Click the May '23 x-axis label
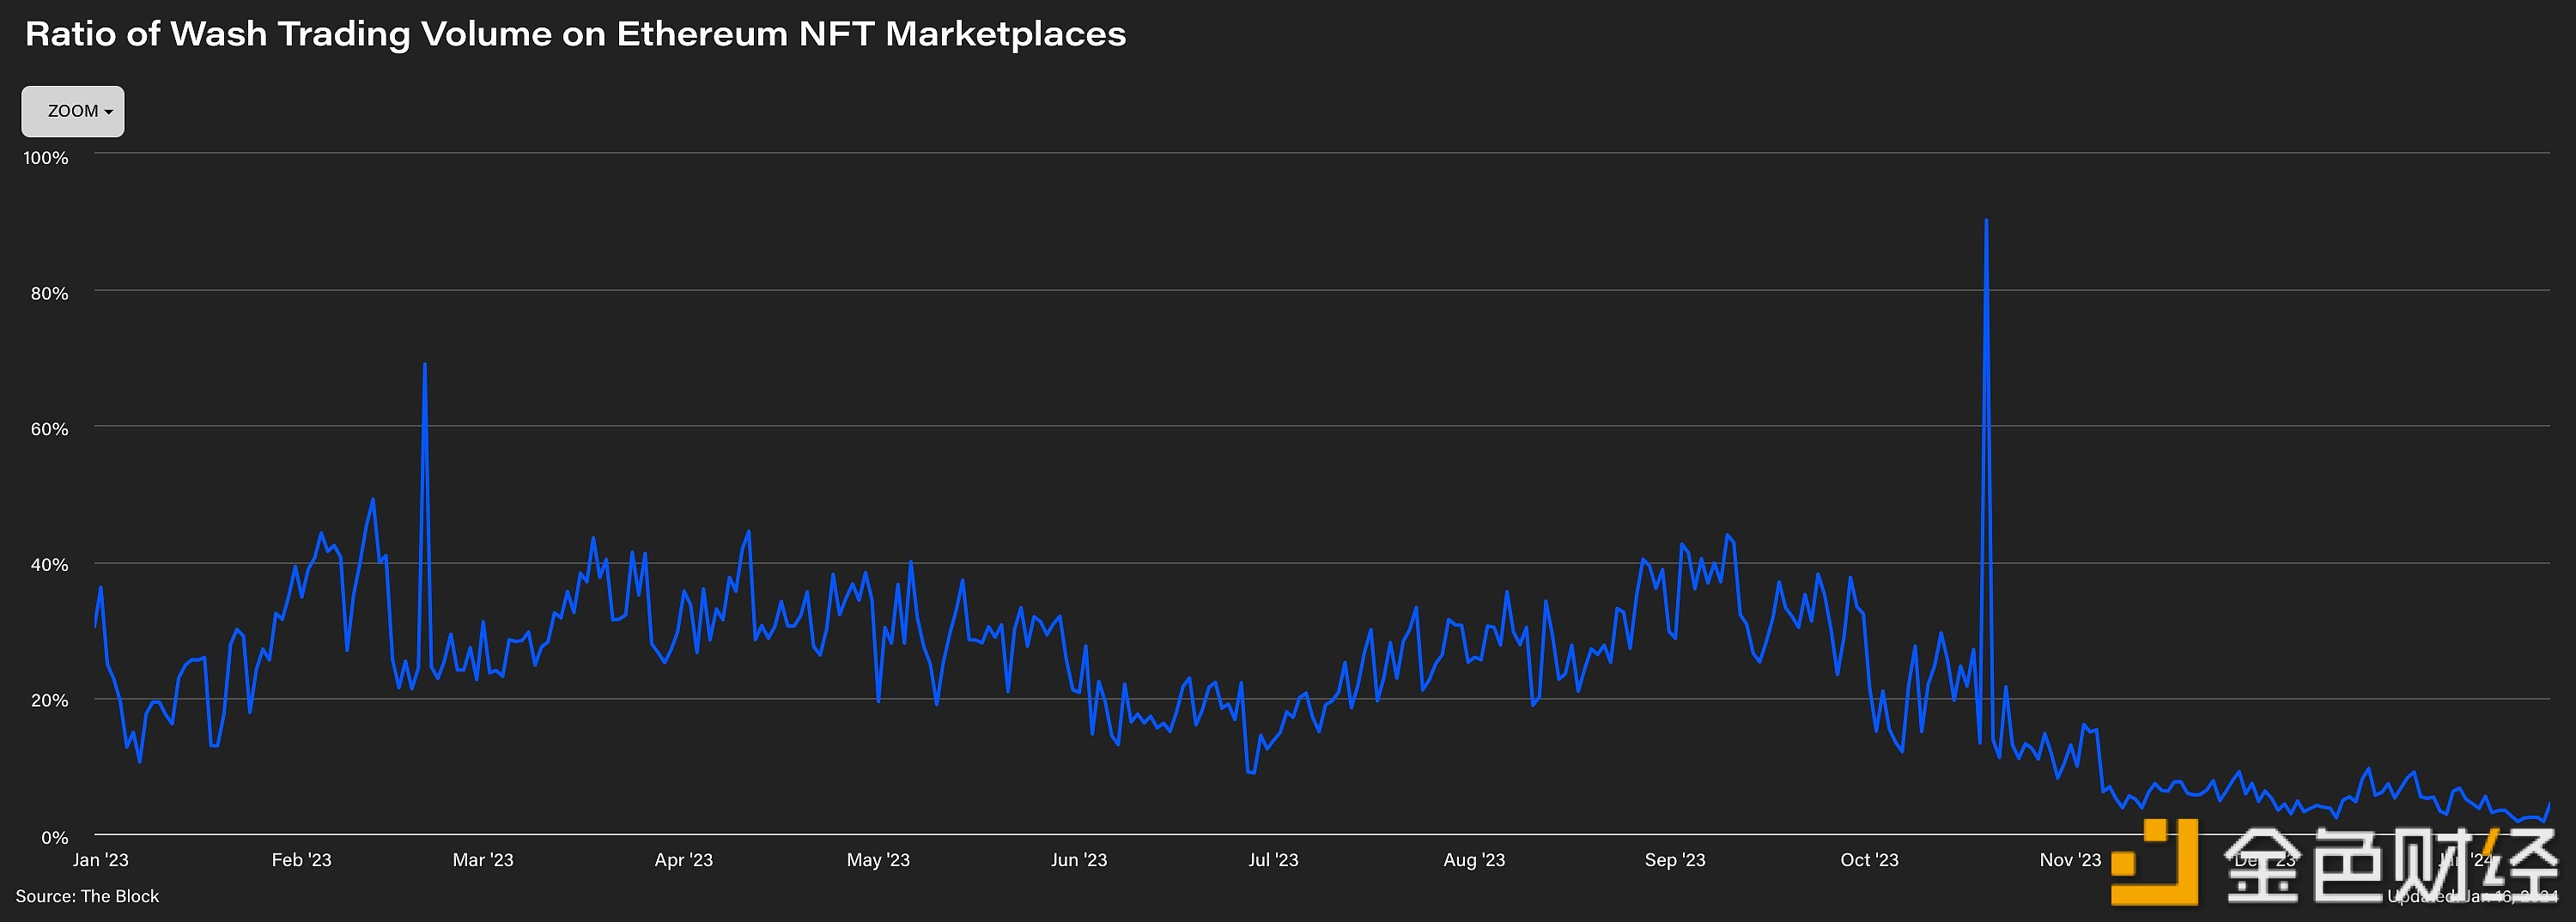 pyautogui.click(x=878, y=860)
